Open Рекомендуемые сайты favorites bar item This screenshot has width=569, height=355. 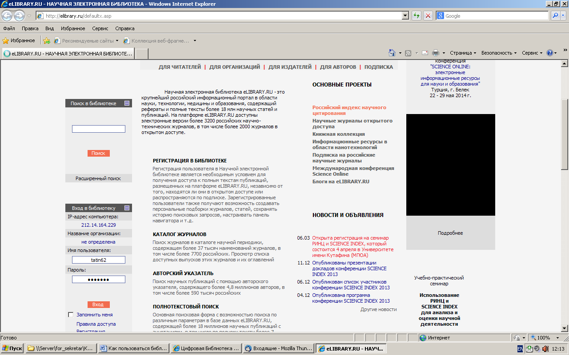(86, 40)
